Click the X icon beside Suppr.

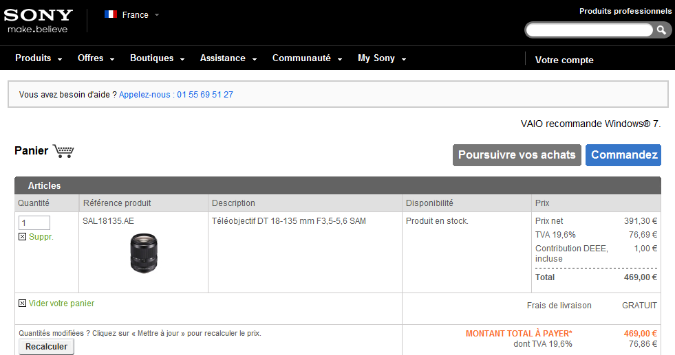[x=23, y=236]
